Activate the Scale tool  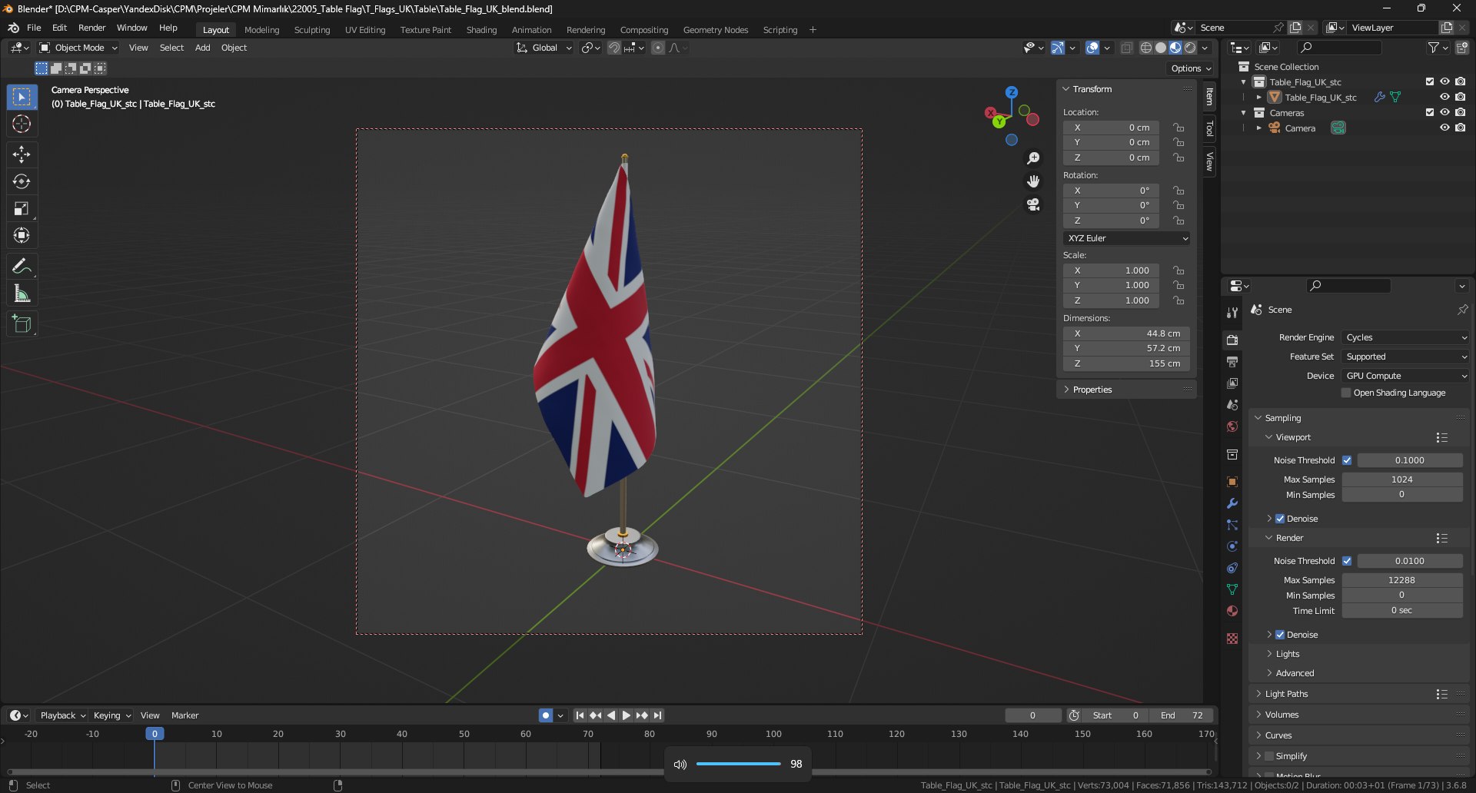click(x=22, y=208)
